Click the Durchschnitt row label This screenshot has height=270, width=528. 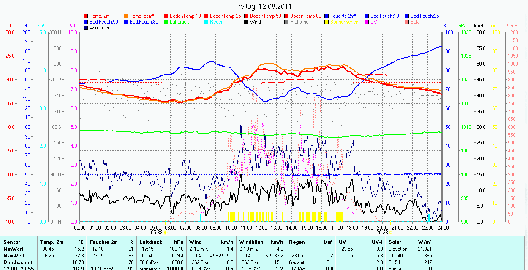tap(19, 262)
